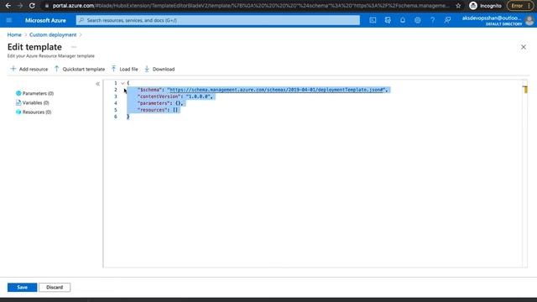Collapse the template tree side panel
The height and width of the screenshot is (302, 537).
click(97, 84)
